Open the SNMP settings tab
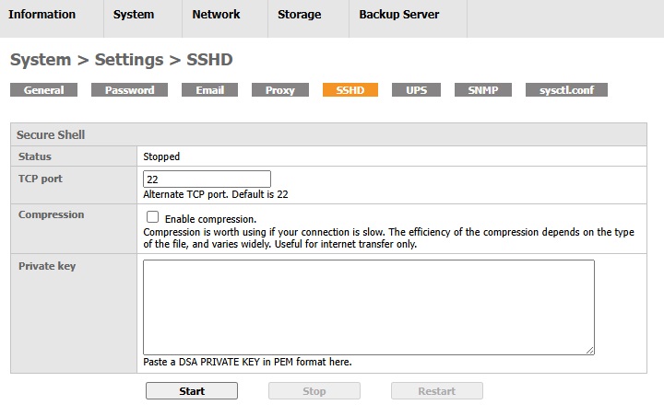 pyautogui.click(x=482, y=90)
